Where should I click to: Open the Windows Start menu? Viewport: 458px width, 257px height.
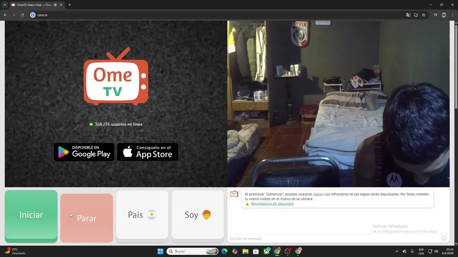pos(160,251)
